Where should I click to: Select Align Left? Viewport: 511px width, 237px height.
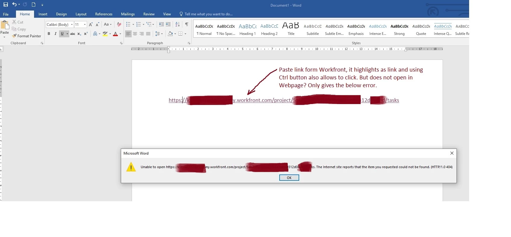[128, 34]
